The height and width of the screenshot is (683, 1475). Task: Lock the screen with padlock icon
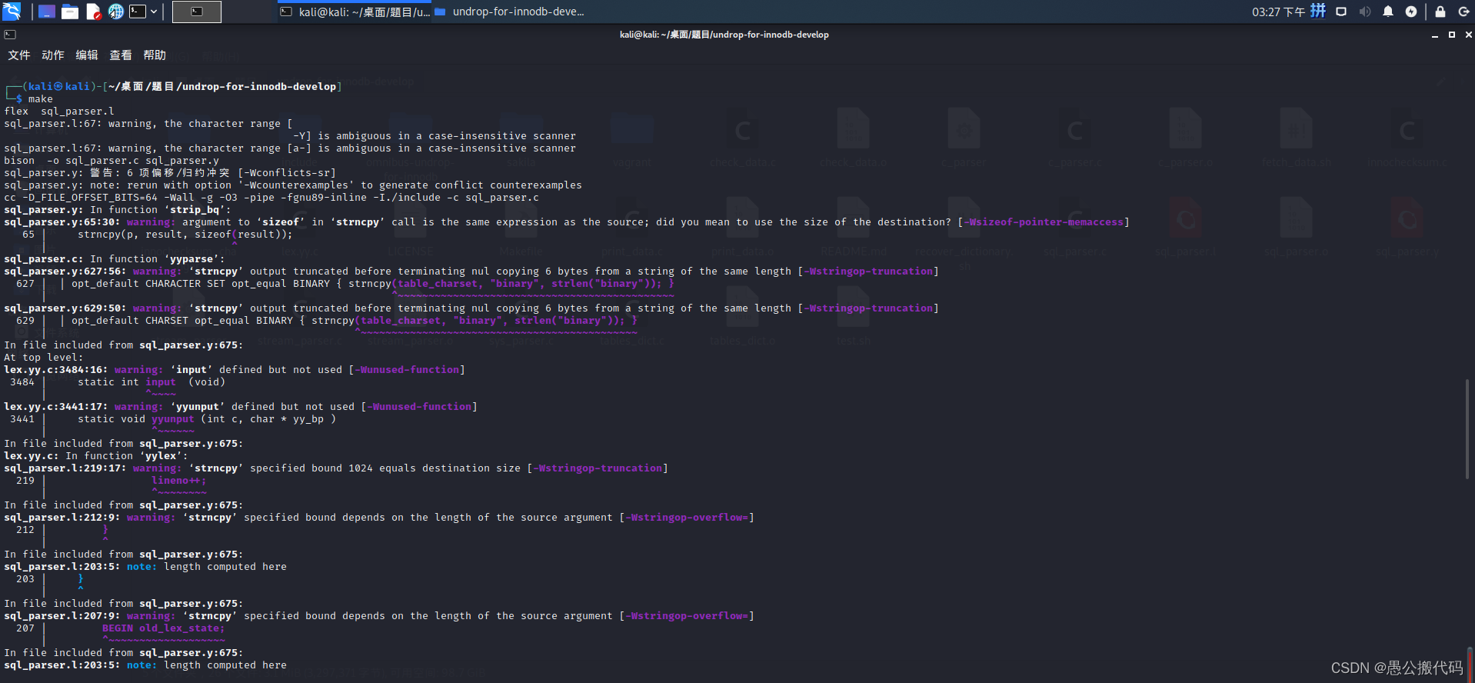tap(1440, 12)
